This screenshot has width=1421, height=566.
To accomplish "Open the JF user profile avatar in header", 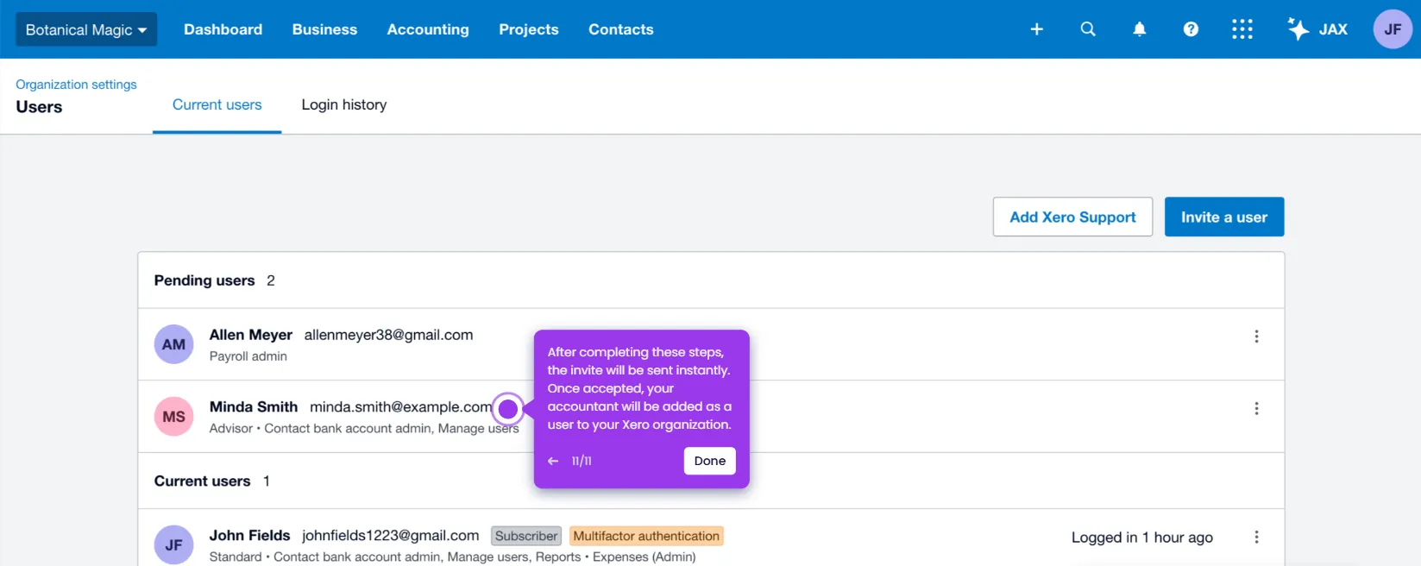I will pos(1393,29).
